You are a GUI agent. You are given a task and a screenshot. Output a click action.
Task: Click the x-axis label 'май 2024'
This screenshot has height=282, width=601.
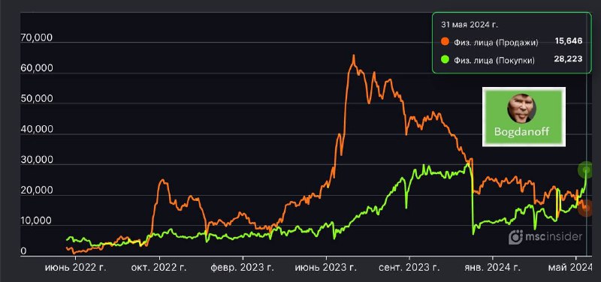tap(570, 267)
